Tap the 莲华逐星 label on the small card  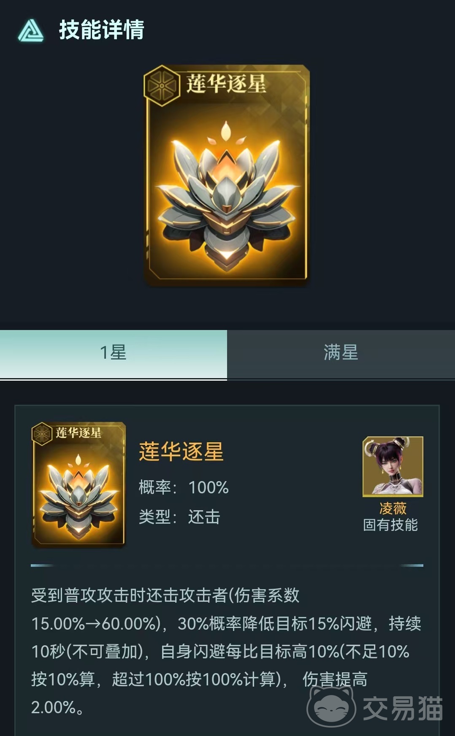[x=79, y=433]
